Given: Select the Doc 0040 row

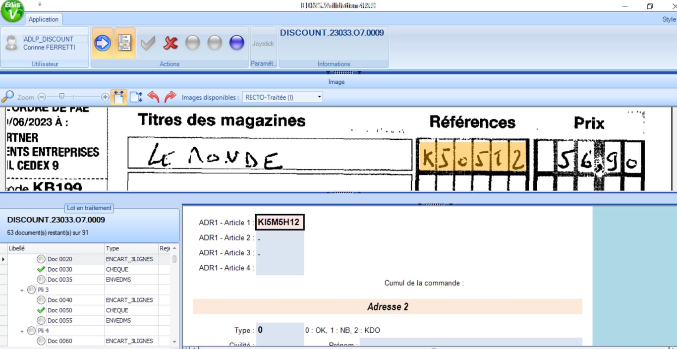Looking at the screenshot, I should pyautogui.click(x=85, y=300).
